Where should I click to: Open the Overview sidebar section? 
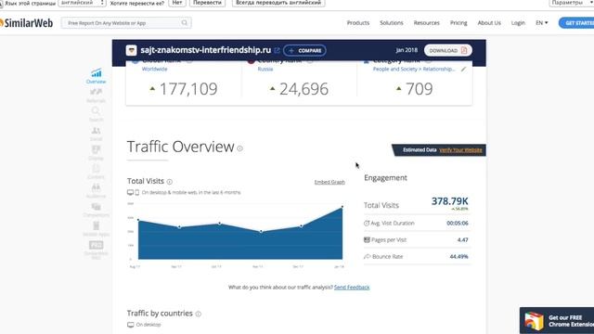[96, 76]
